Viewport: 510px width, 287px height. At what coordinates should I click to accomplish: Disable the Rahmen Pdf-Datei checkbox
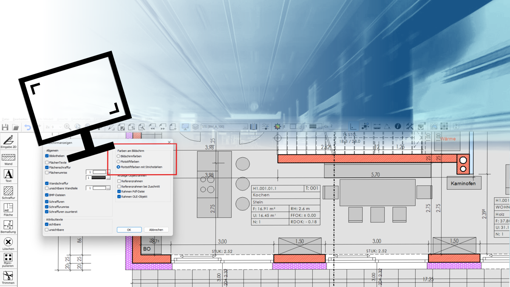(x=119, y=192)
